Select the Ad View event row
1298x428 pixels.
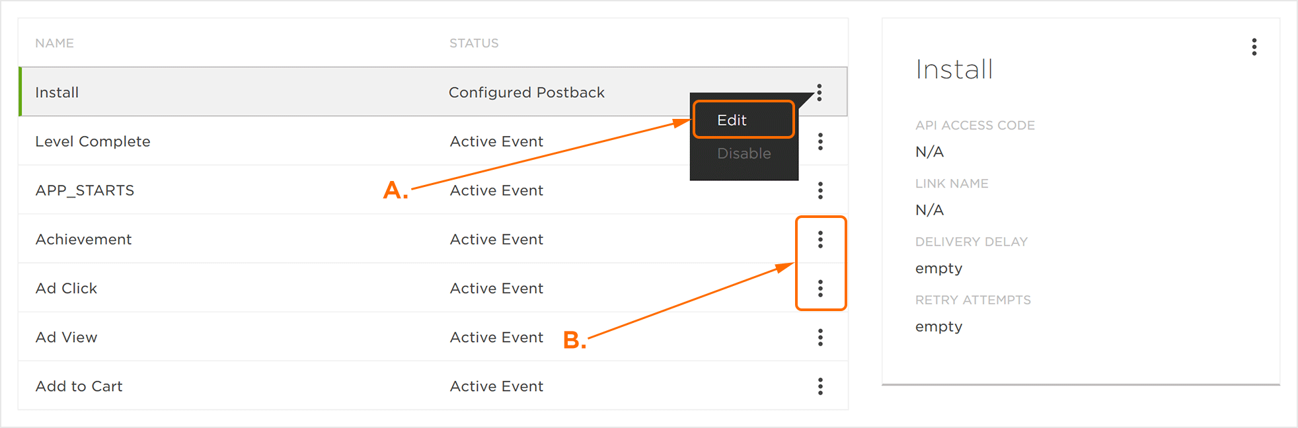[66, 338]
